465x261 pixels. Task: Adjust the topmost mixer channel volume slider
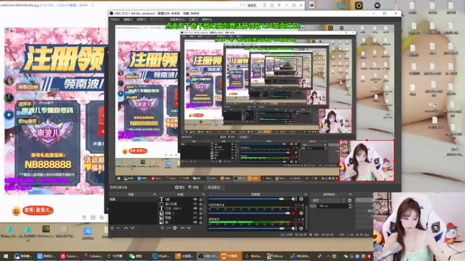tap(249, 199)
